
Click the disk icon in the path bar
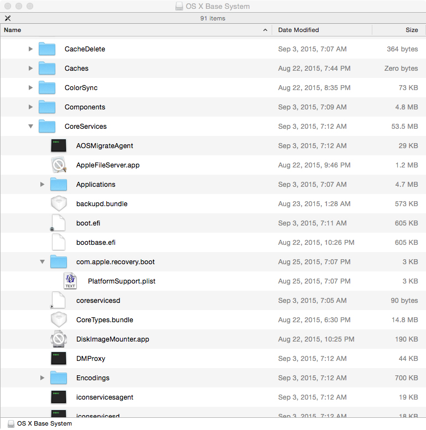click(11, 424)
